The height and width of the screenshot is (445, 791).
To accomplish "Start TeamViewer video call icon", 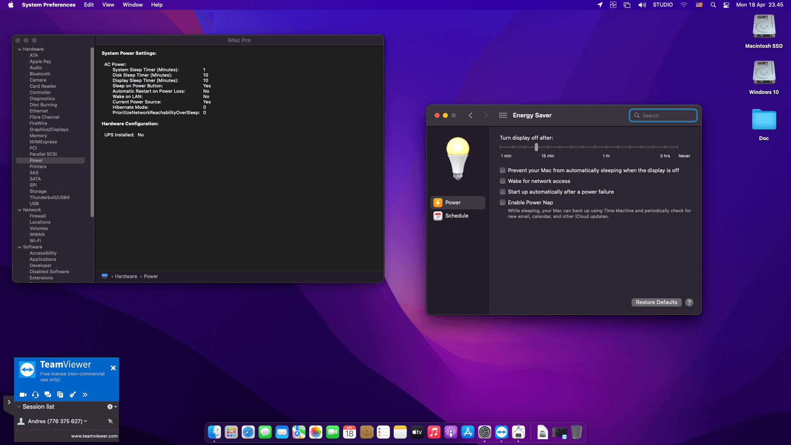I will click(x=23, y=395).
